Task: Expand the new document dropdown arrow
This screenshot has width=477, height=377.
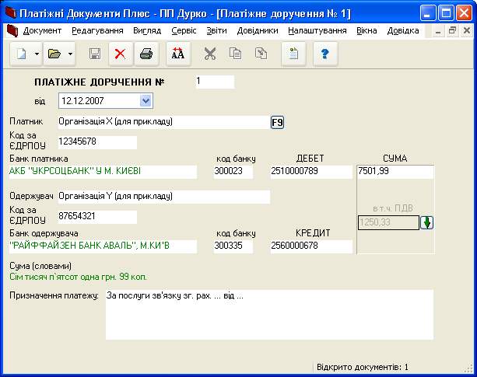Action: (37, 54)
